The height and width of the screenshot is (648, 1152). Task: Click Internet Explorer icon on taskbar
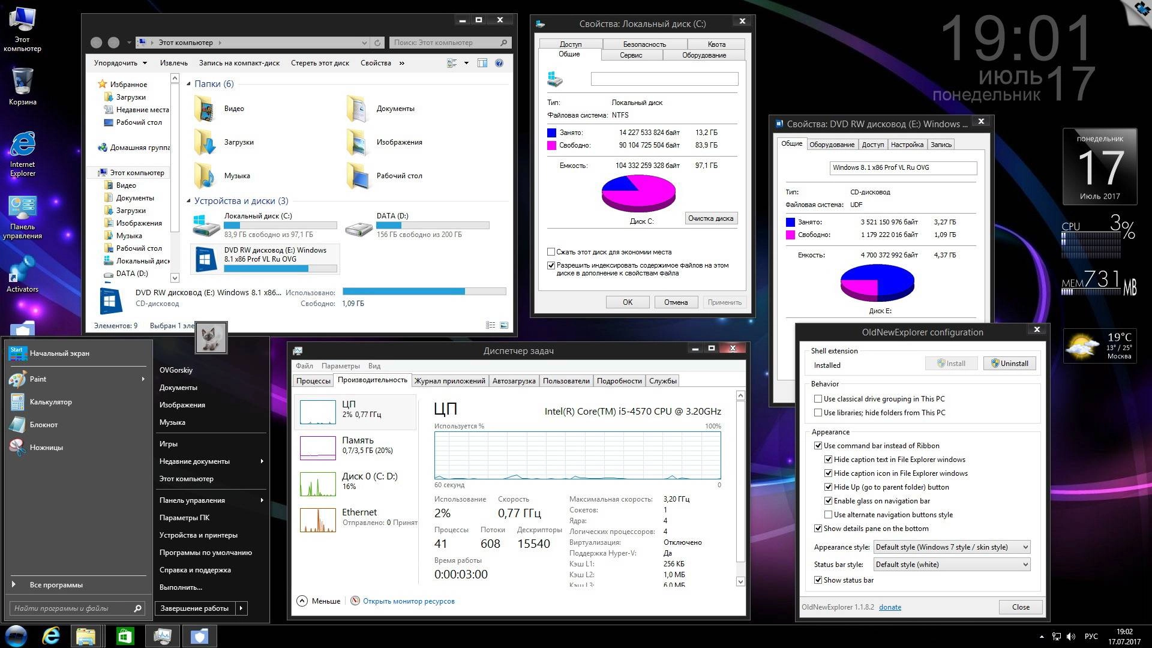(51, 636)
